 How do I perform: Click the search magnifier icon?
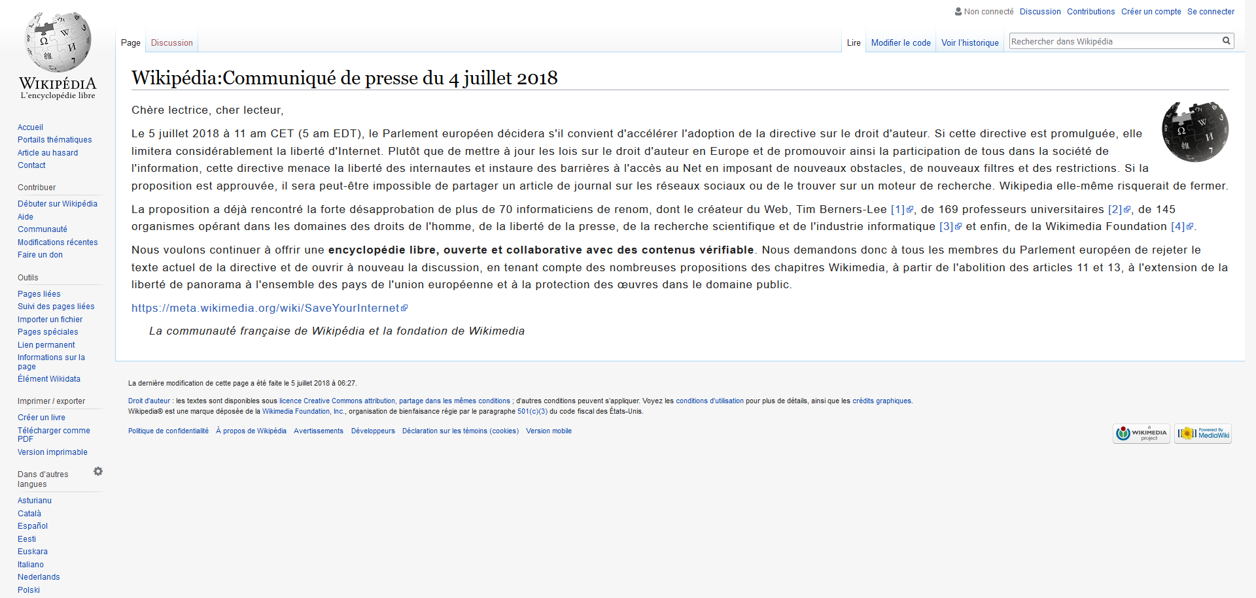[x=1227, y=41]
